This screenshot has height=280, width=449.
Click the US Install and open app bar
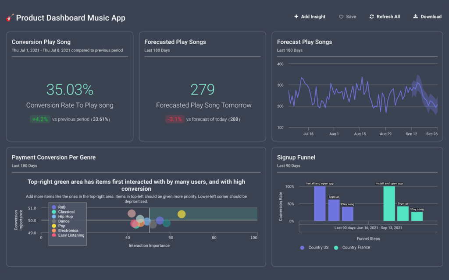pos(320,203)
